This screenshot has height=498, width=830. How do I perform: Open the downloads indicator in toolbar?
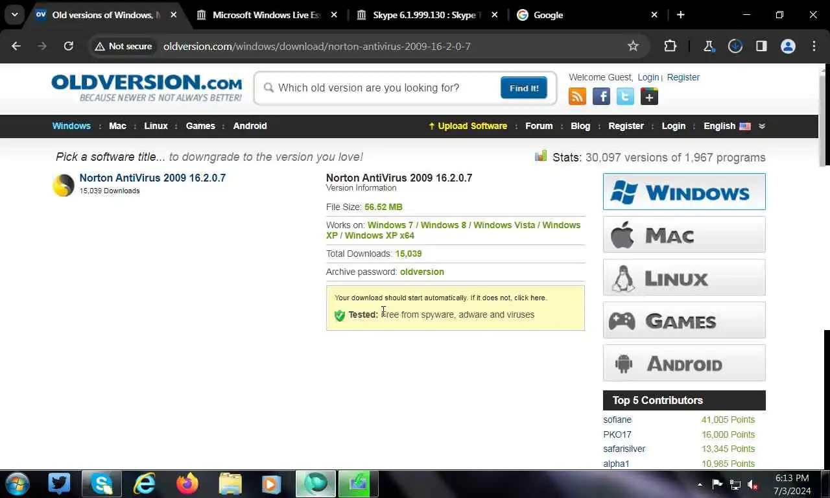735,46
